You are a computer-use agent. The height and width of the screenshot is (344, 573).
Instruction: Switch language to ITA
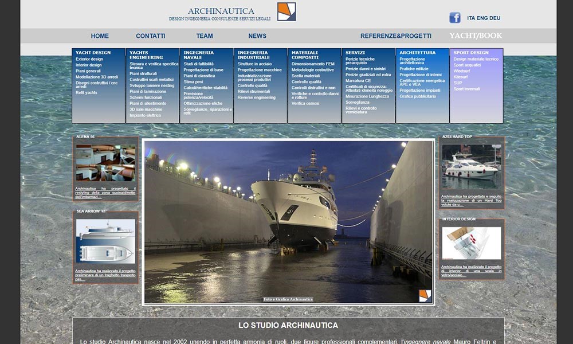[471, 18]
